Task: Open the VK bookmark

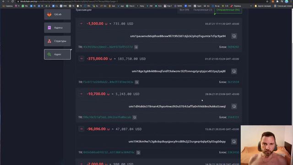Action: pos(33,6)
